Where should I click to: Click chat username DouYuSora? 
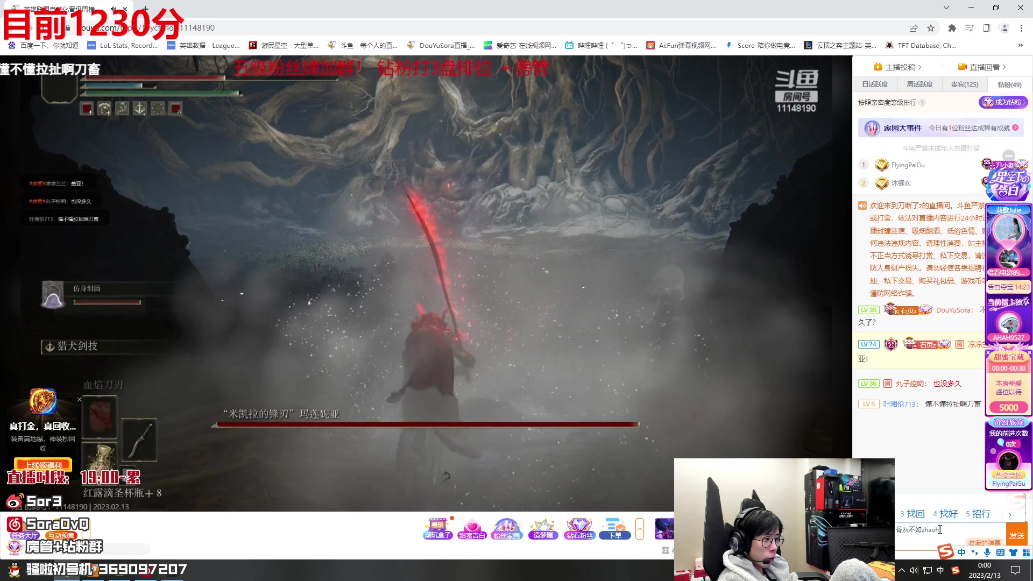pyautogui.click(x=954, y=310)
